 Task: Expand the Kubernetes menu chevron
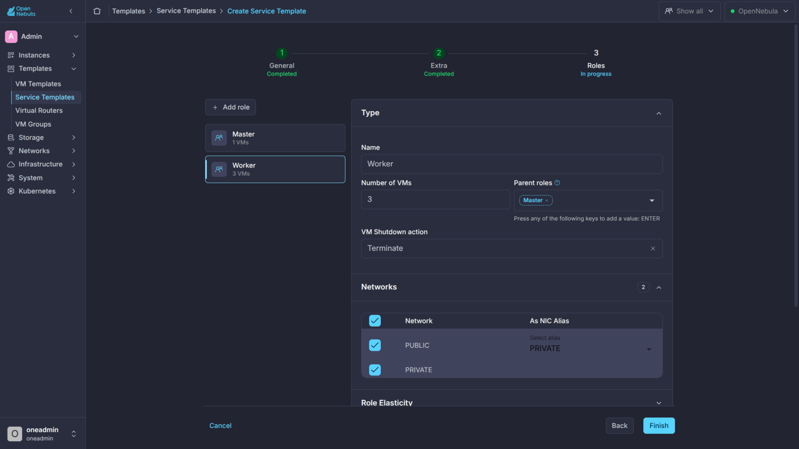[x=74, y=191]
